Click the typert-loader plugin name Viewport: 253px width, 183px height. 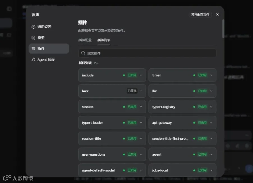[x=92, y=123]
